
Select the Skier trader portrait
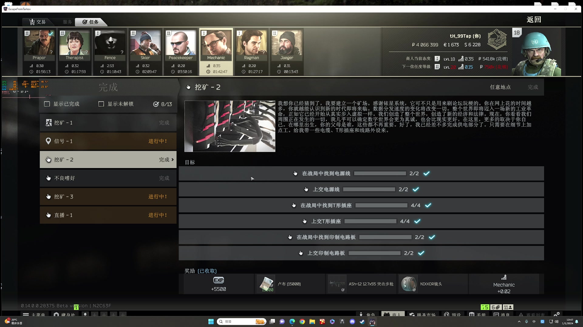point(145,45)
